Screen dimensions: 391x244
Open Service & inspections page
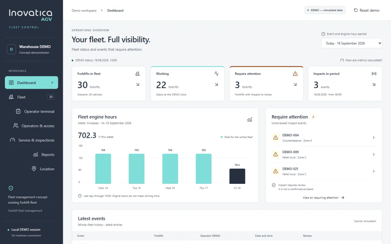point(31,140)
